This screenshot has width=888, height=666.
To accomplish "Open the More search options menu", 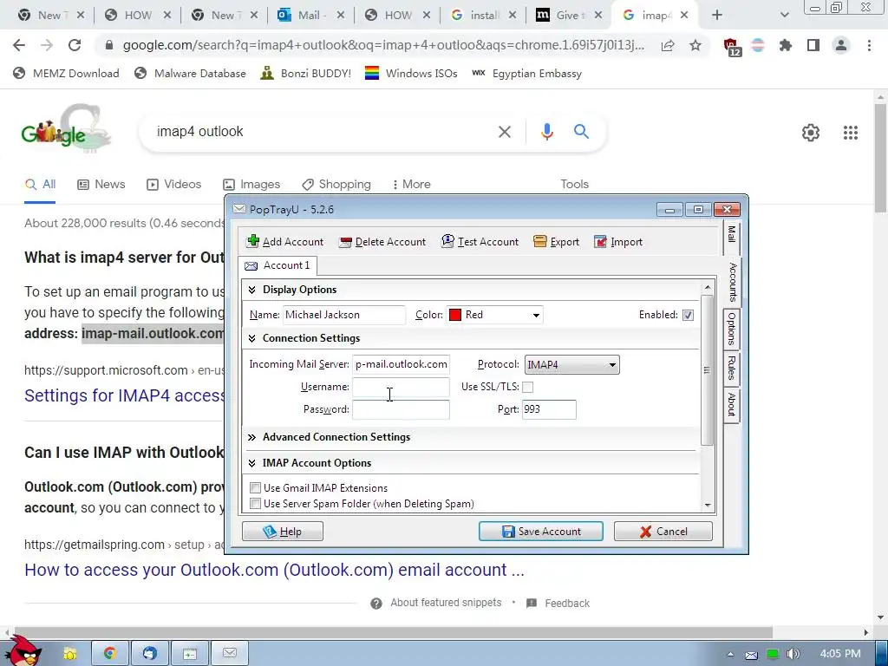I will click(x=411, y=185).
